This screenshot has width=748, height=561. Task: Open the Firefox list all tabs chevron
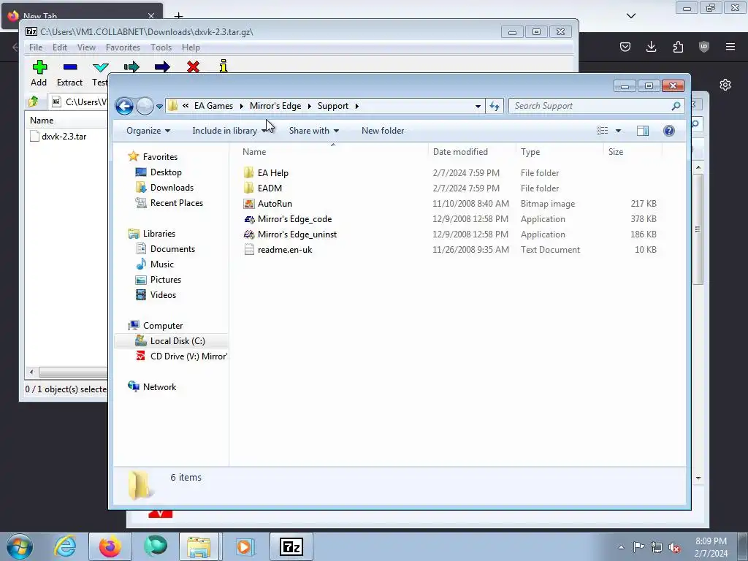point(631,16)
